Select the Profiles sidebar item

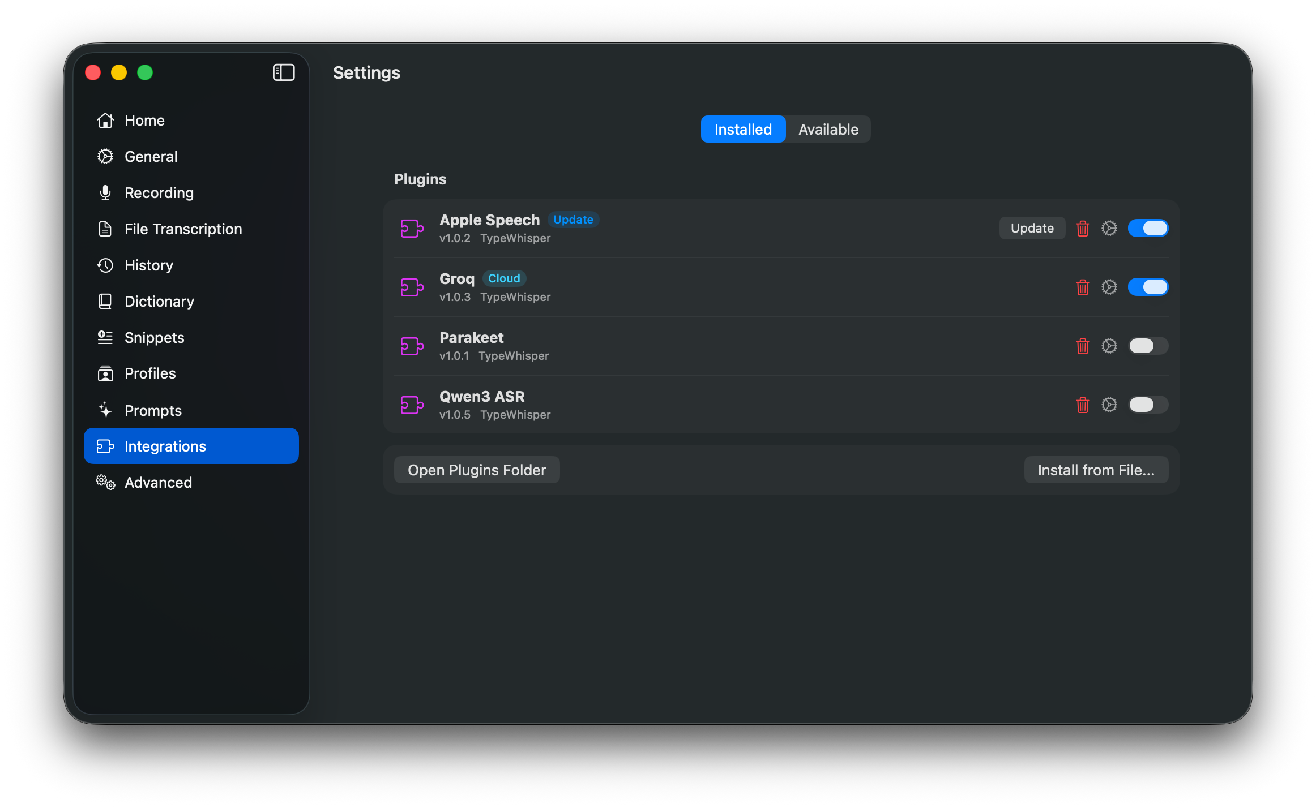(x=150, y=373)
